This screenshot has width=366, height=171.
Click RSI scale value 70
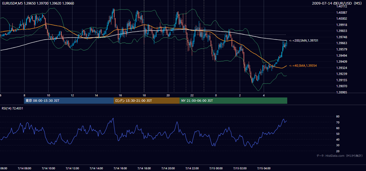[x=338, y=122]
